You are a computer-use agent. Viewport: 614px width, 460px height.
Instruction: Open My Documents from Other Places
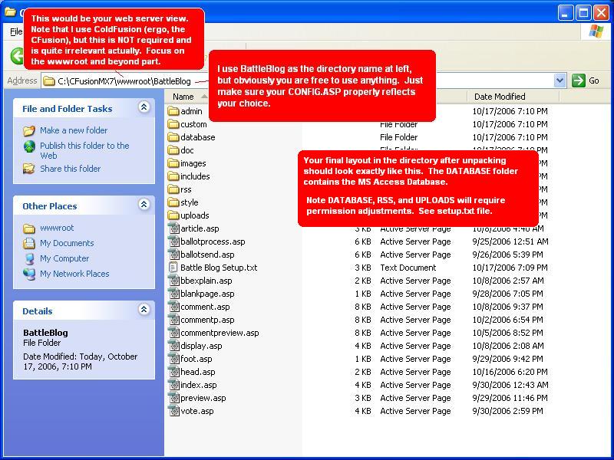[x=67, y=243]
